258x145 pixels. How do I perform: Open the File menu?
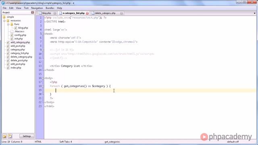click(4, 8)
